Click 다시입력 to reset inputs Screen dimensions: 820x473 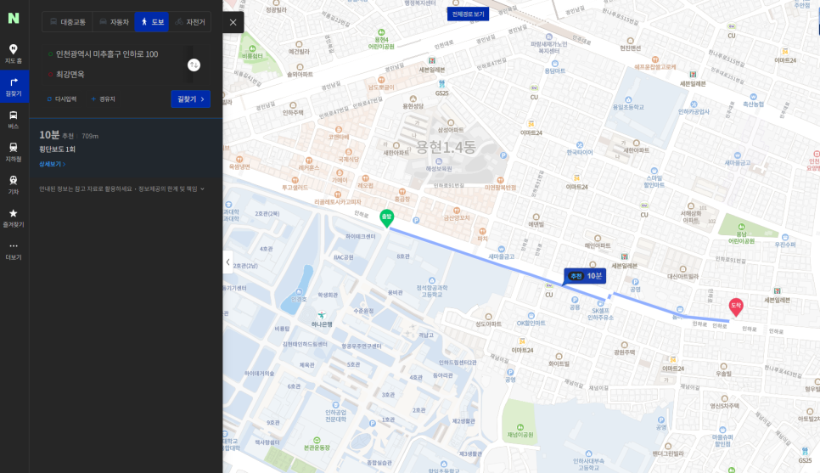[x=62, y=99]
